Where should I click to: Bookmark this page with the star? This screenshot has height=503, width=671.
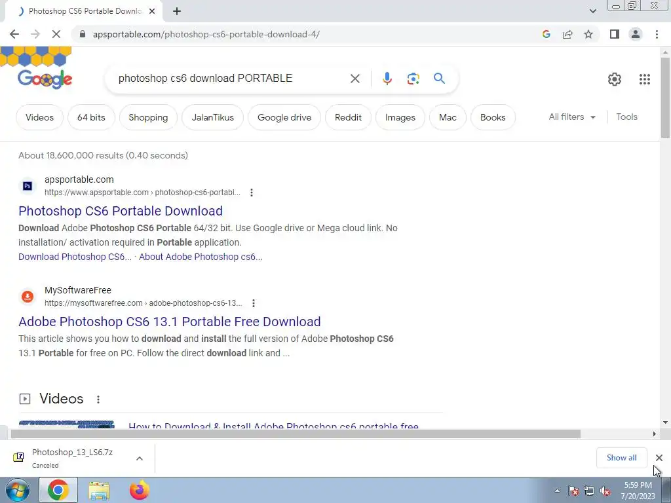(x=588, y=34)
